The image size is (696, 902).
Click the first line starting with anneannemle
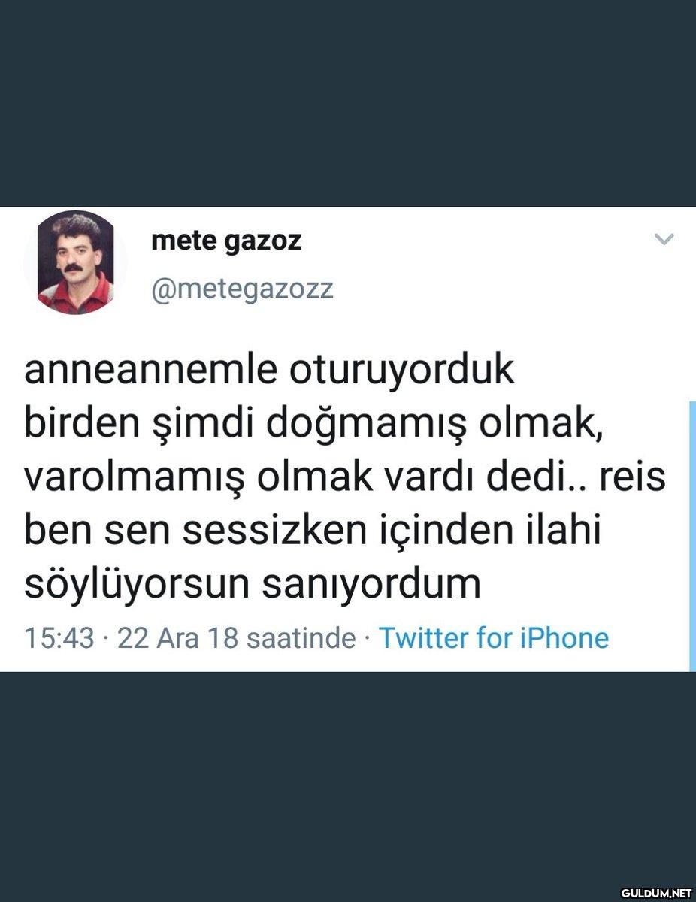[x=270, y=371]
